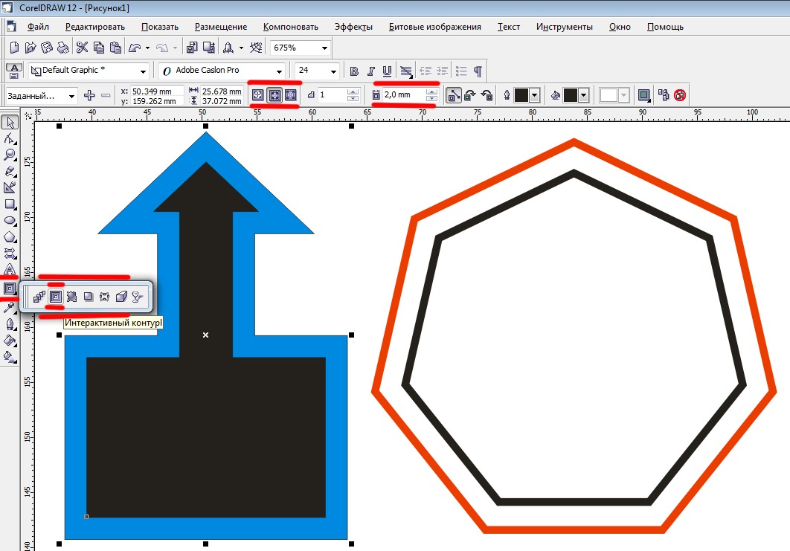Expand the Application Launcher arrow
Image resolution: width=790 pixels, height=551 pixels.
(241, 48)
